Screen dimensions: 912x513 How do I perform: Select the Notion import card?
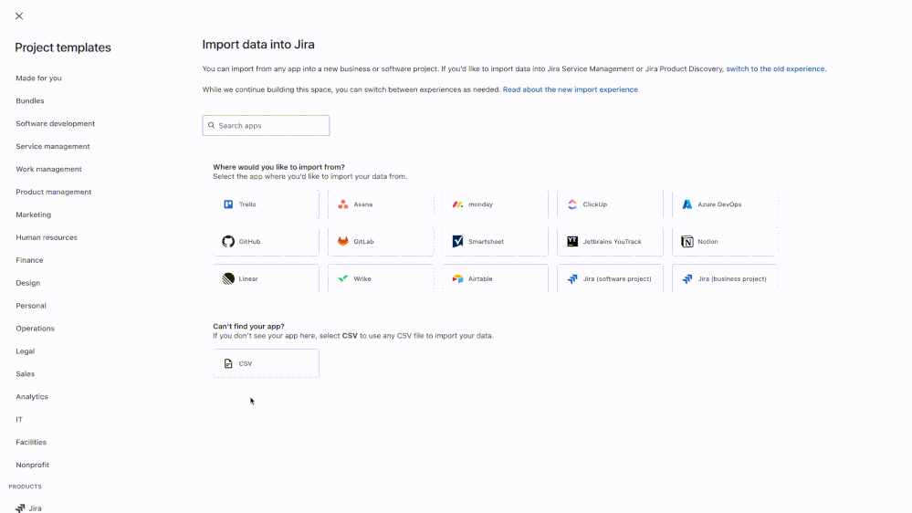(x=725, y=241)
